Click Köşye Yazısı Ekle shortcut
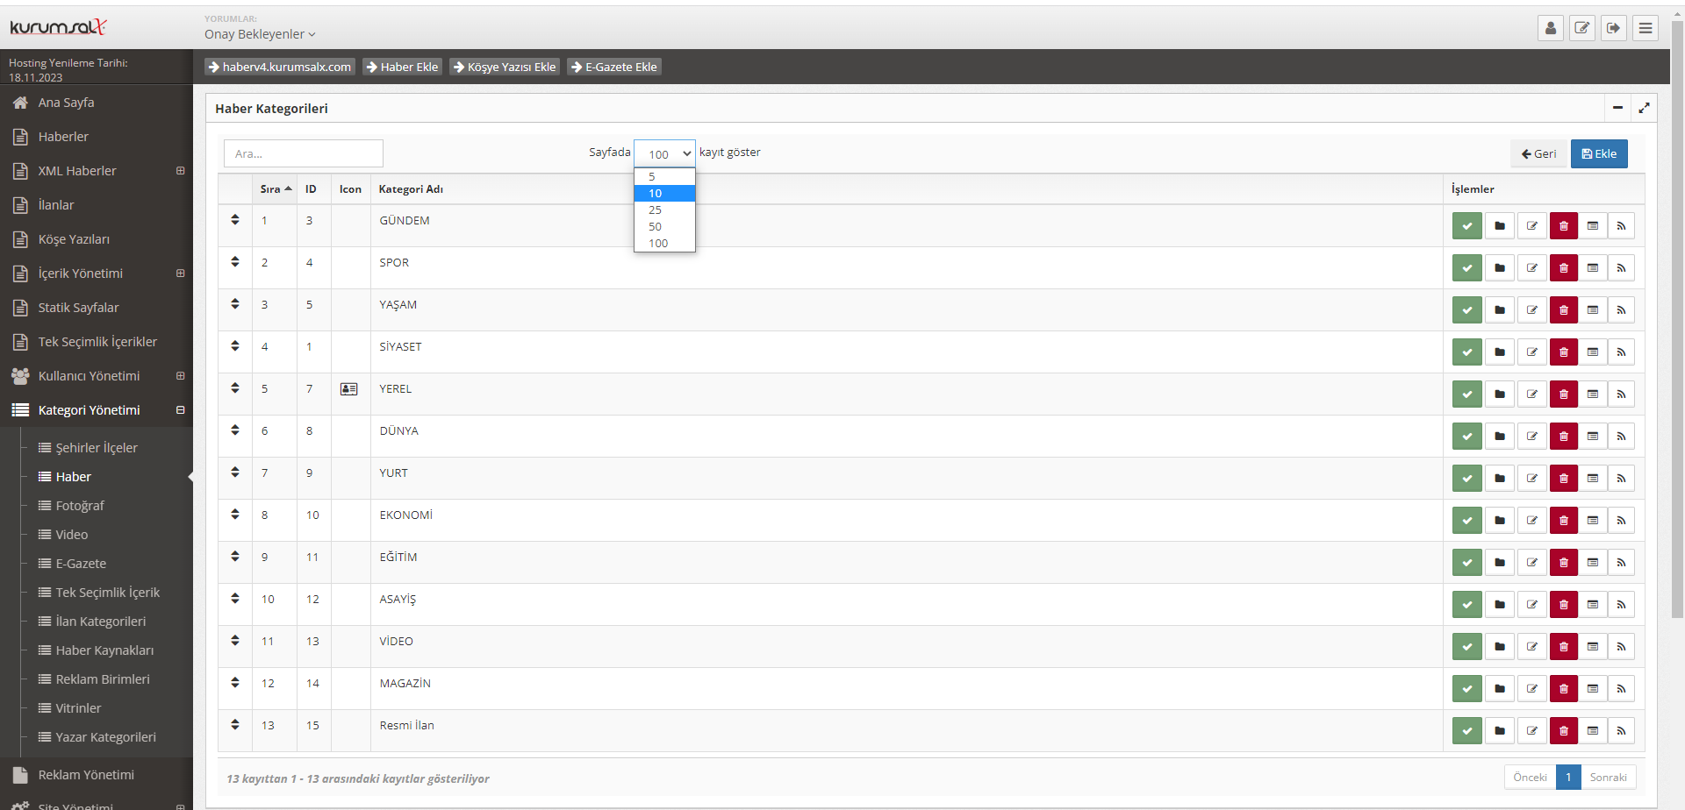The width and height of the screenshot is (1685, 810). pos(505,67)
